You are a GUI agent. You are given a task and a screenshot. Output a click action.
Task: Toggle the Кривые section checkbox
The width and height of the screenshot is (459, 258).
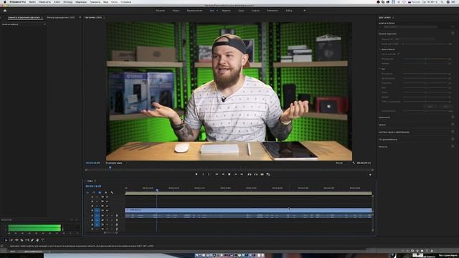click(x=453, y=124)
